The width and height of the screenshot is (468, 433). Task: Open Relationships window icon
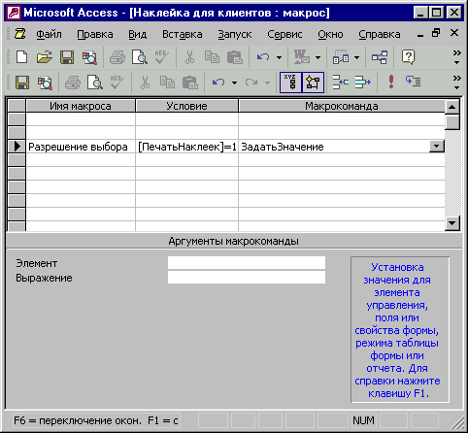(x=380, y=57)
